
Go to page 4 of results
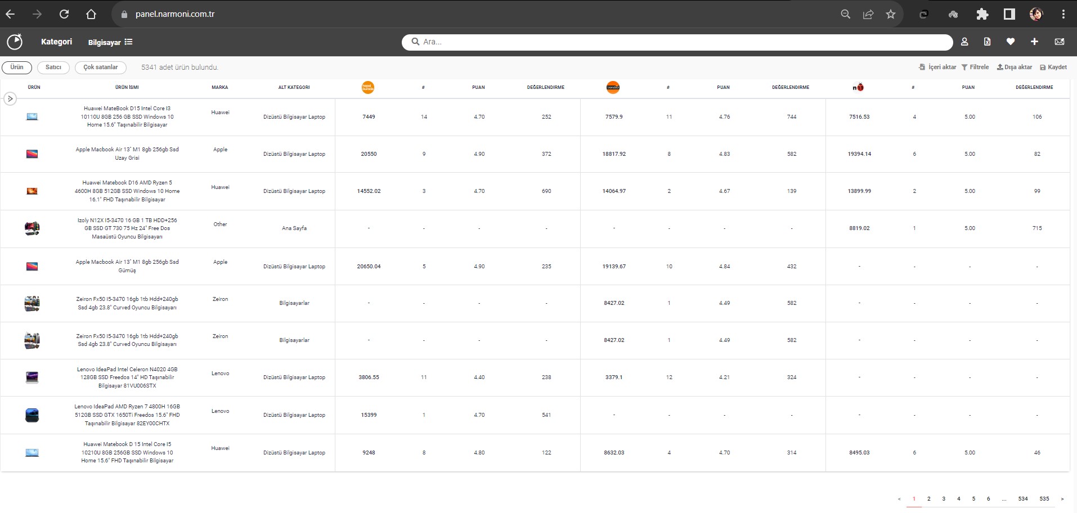coord(959,499)
